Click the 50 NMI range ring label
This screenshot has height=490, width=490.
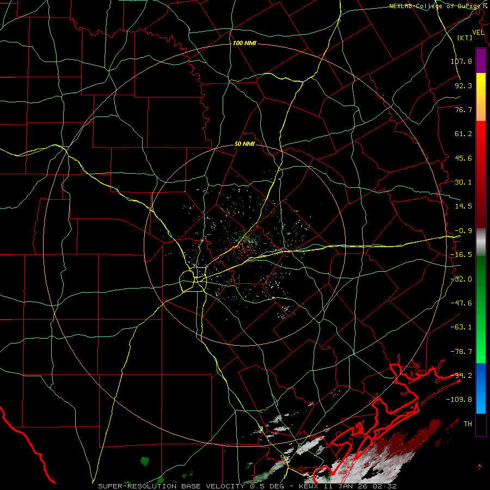click(244, 144)
